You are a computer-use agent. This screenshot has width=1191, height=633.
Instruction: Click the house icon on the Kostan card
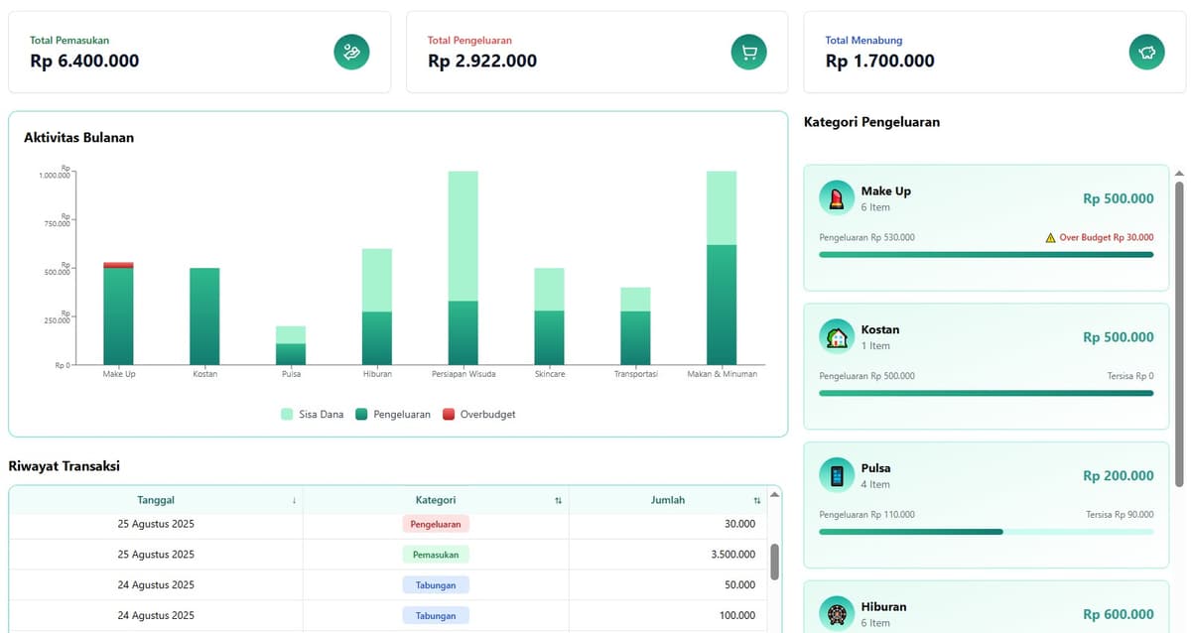coord(836,335)
